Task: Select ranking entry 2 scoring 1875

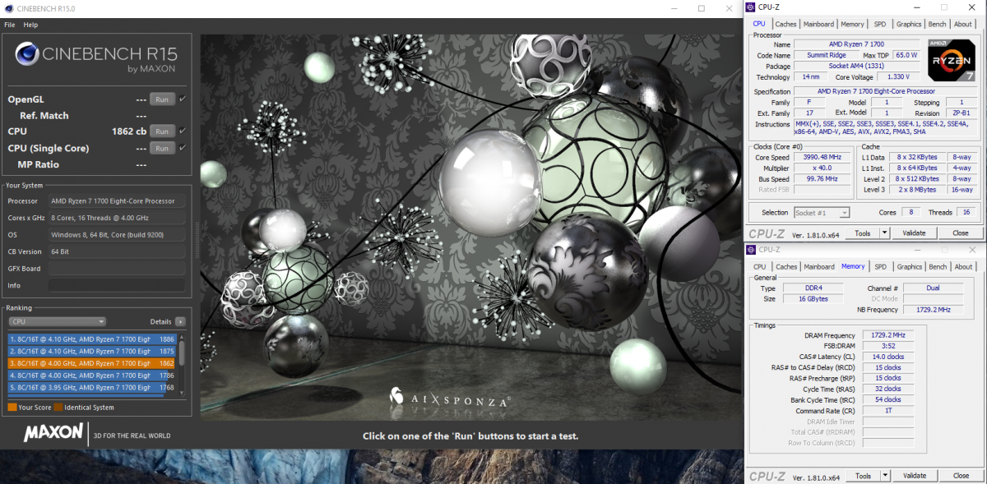Action: coord(92,351)
